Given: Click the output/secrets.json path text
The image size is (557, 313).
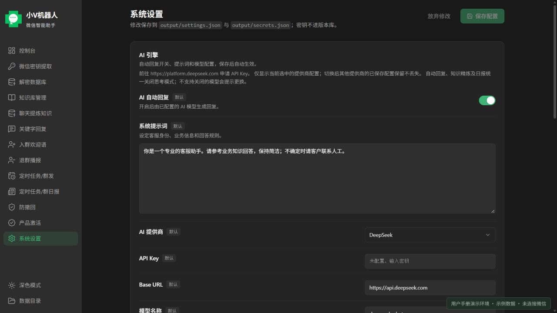Looking at the screenshot, I should (261, 25).
